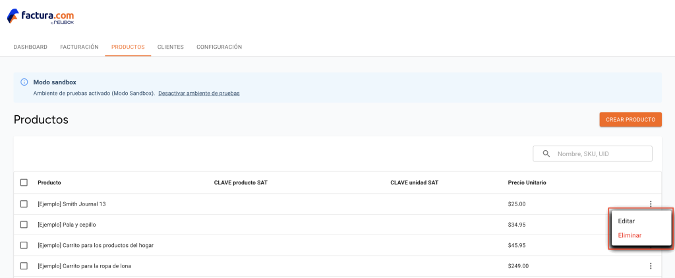Open three-dot menu for Carrito para la ropa de lona

[651, 266]
